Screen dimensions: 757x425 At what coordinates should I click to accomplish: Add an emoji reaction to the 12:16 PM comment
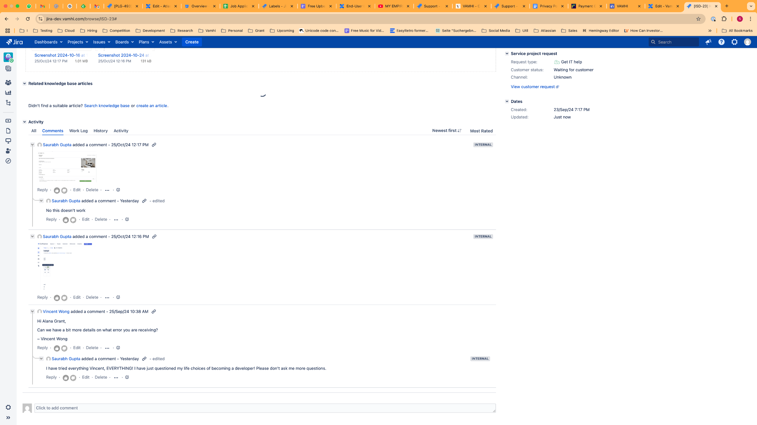pyautogui.click(x=118, y=297)
